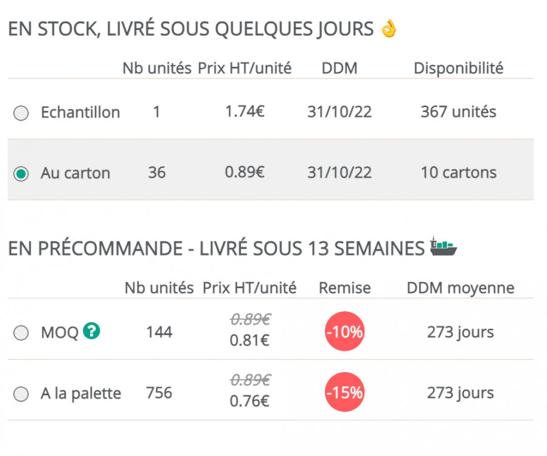
Task: Select the A la palette radio button
Action: 21,395
